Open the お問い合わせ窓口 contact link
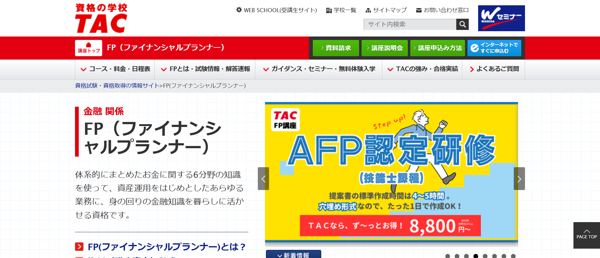 pos(442,10)
